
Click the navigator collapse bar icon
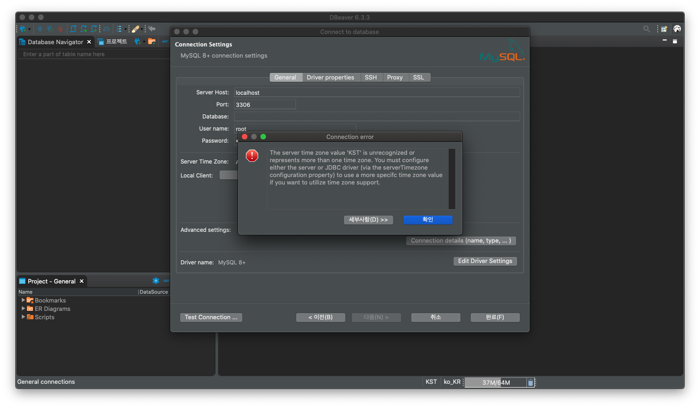click(x=164, y=41)
